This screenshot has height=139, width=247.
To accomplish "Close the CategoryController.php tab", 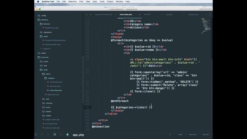I will point(115,15).
